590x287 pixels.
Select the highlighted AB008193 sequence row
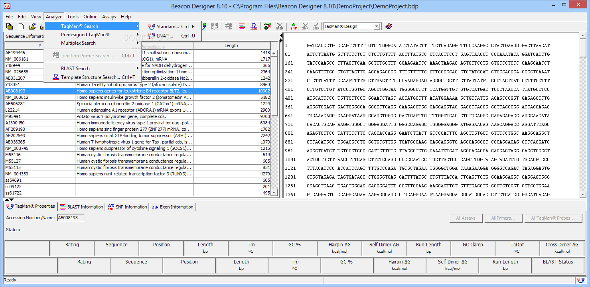click(x=138, y=91)
